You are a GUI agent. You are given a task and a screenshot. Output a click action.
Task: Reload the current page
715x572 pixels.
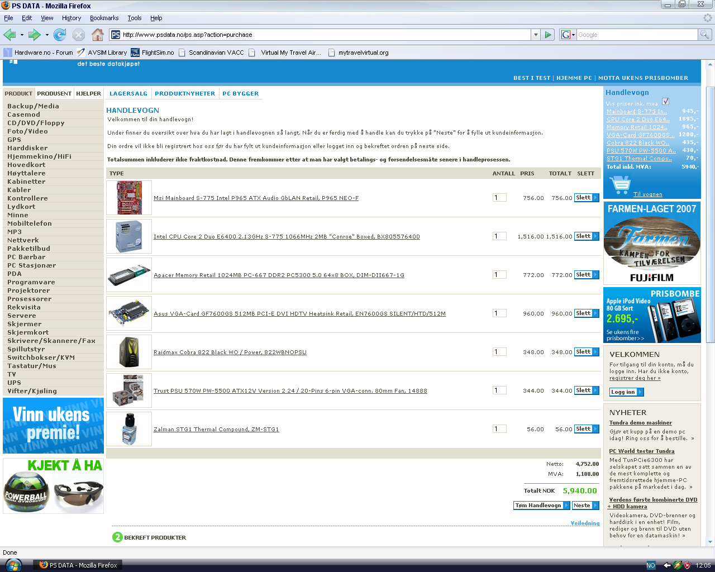coord(60,35)
